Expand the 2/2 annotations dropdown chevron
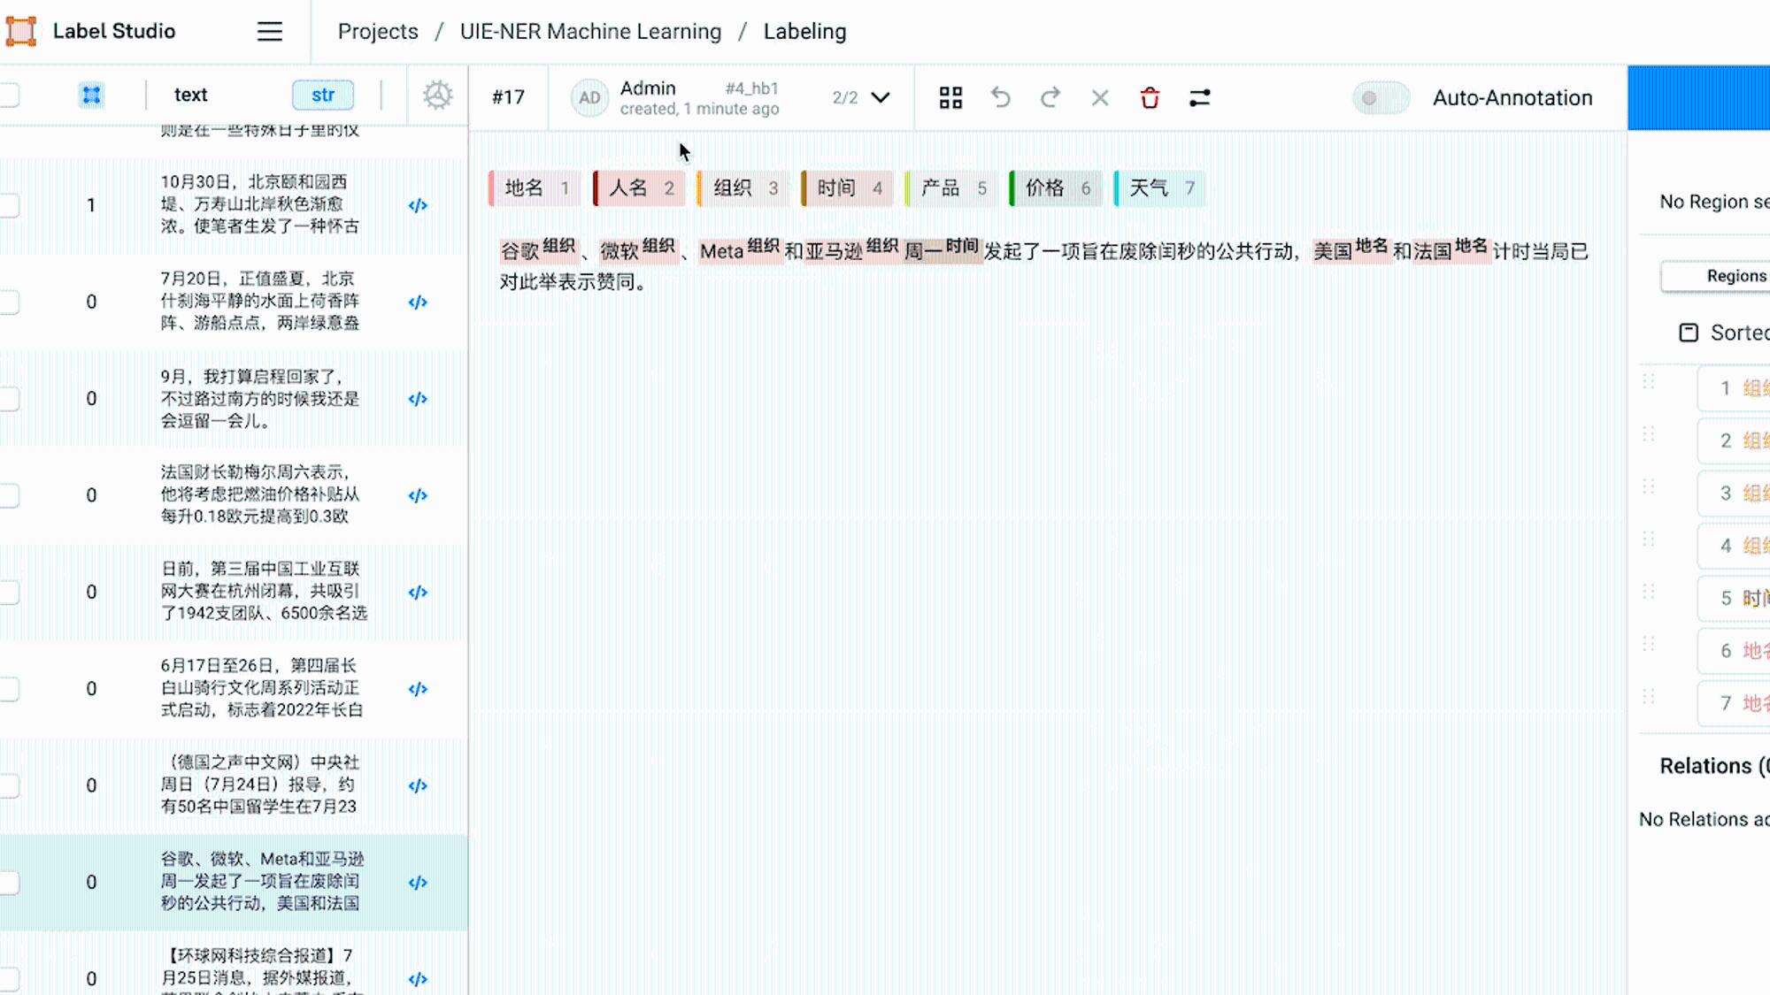The image size is (1770, 995). 881,97
